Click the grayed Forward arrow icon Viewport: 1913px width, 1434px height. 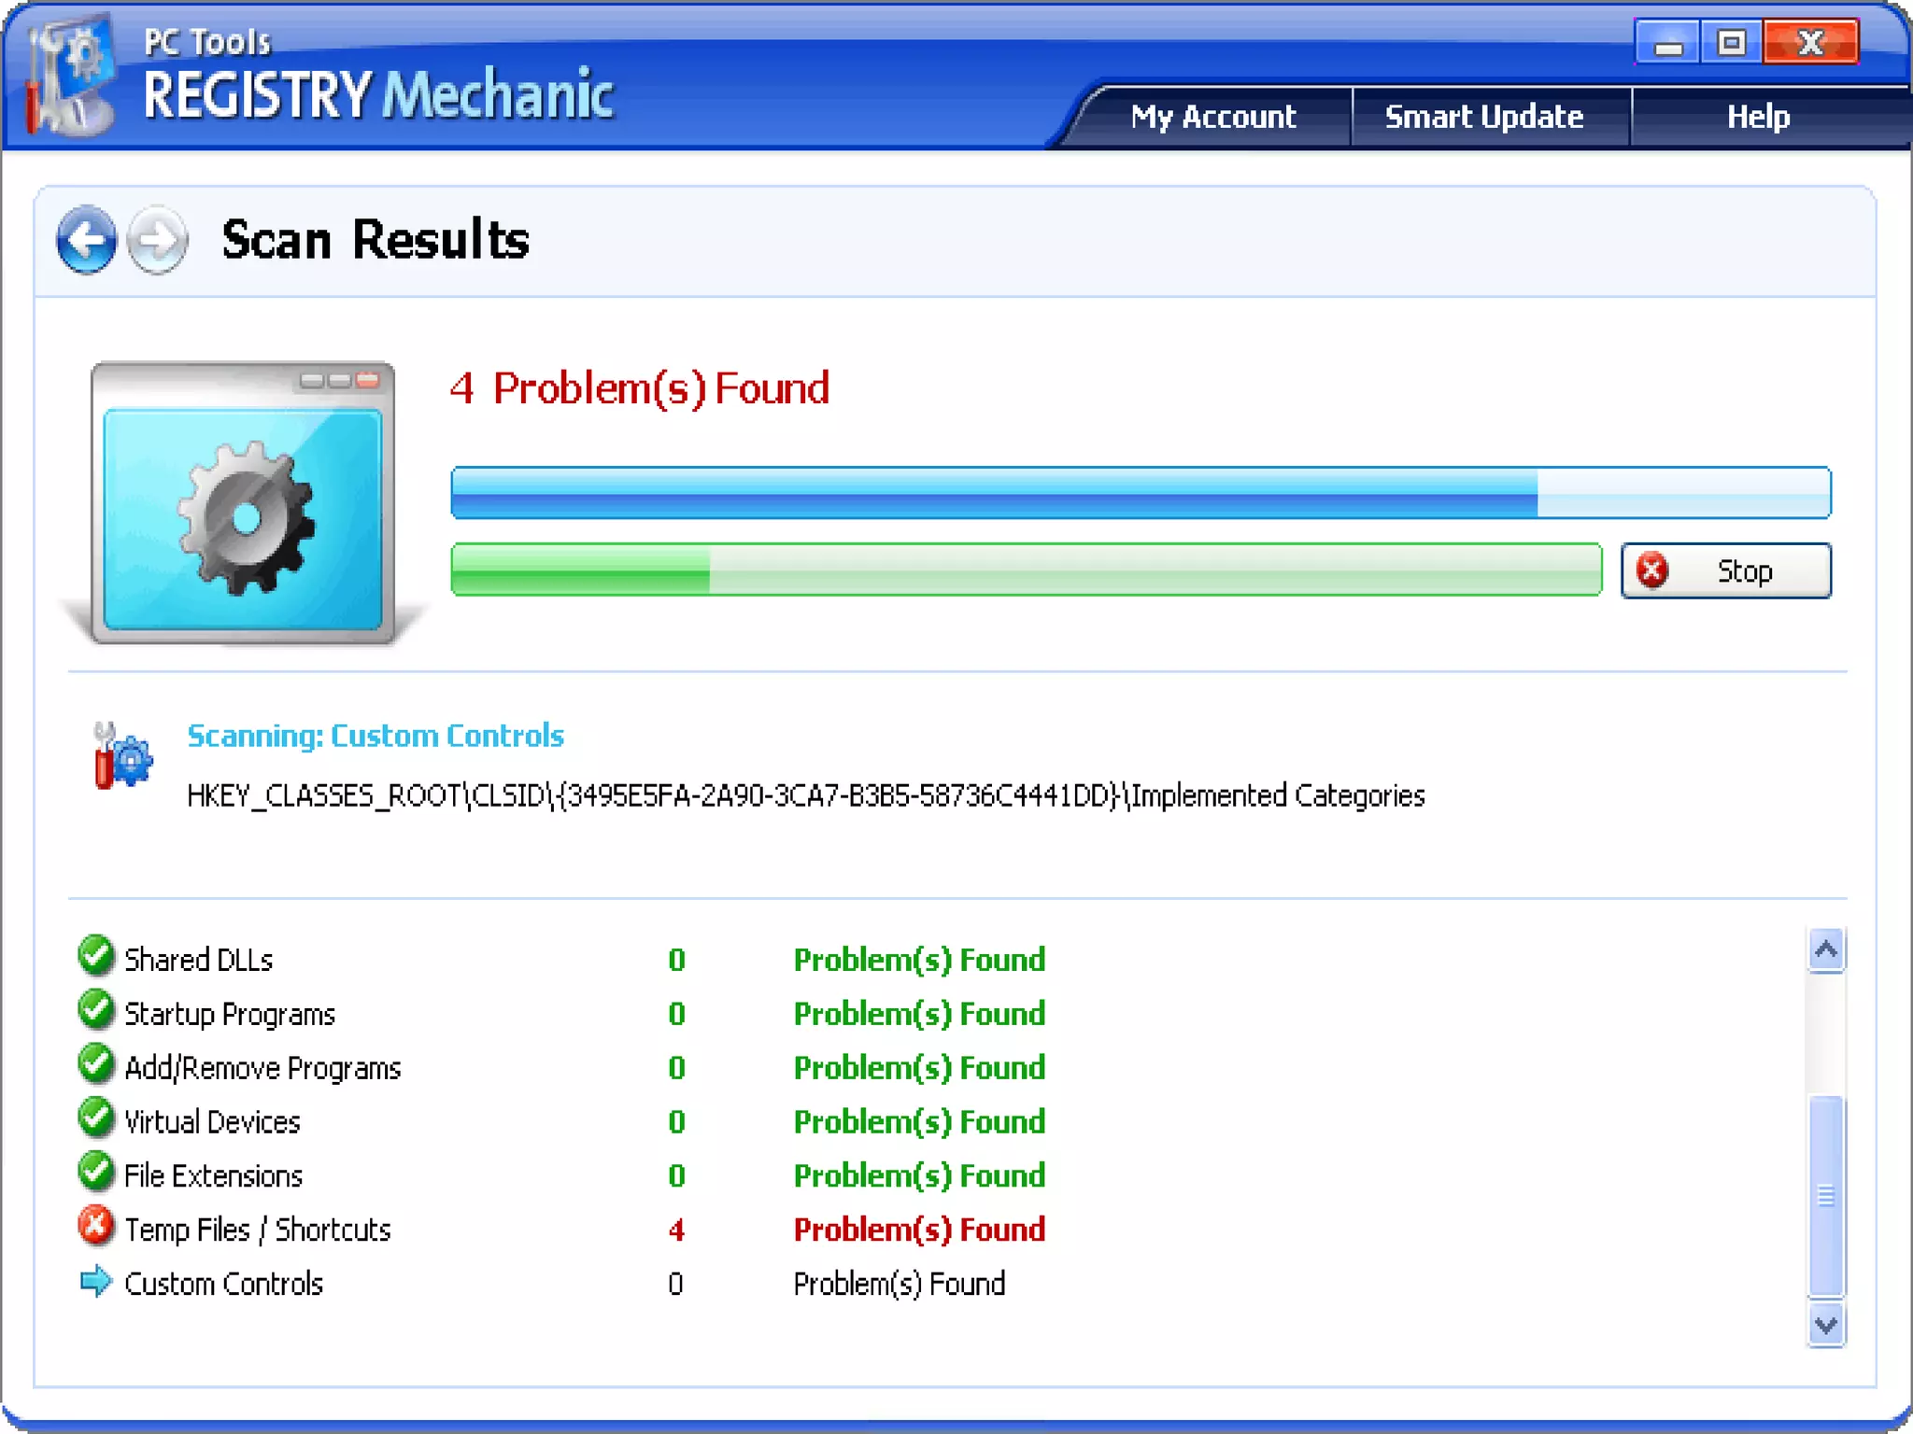point(157,239)
